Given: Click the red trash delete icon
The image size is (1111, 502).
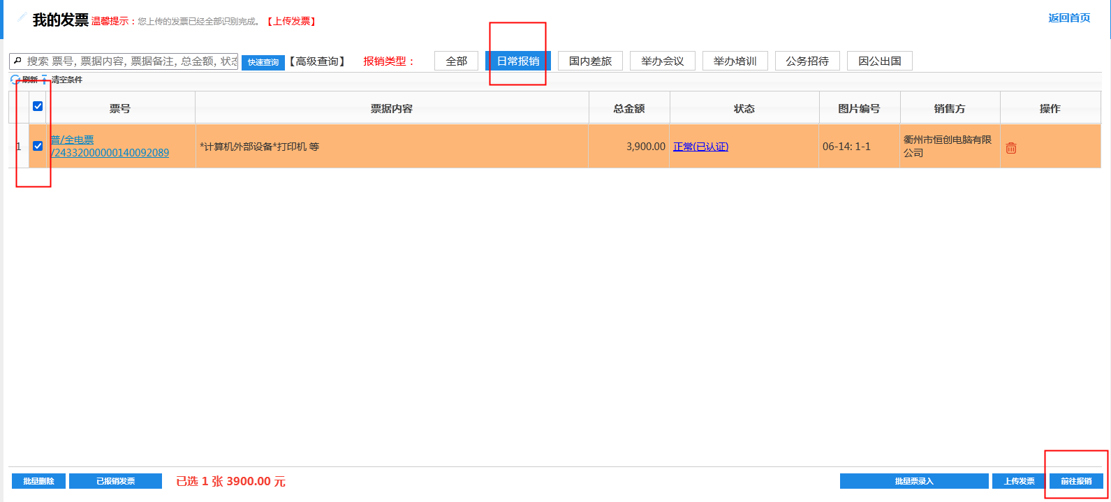Looking at the screenshot, I should [x=1010, y=147].
